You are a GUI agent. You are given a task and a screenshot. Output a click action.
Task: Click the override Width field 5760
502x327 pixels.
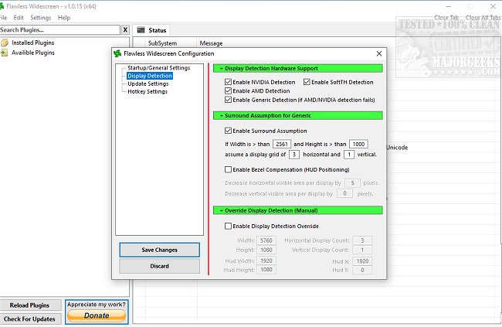pyautogui.click(x=266, y=240)
